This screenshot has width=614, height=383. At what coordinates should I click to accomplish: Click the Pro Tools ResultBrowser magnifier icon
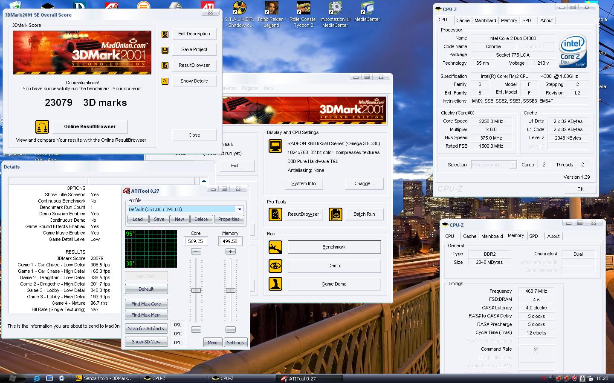coord(275,214)
